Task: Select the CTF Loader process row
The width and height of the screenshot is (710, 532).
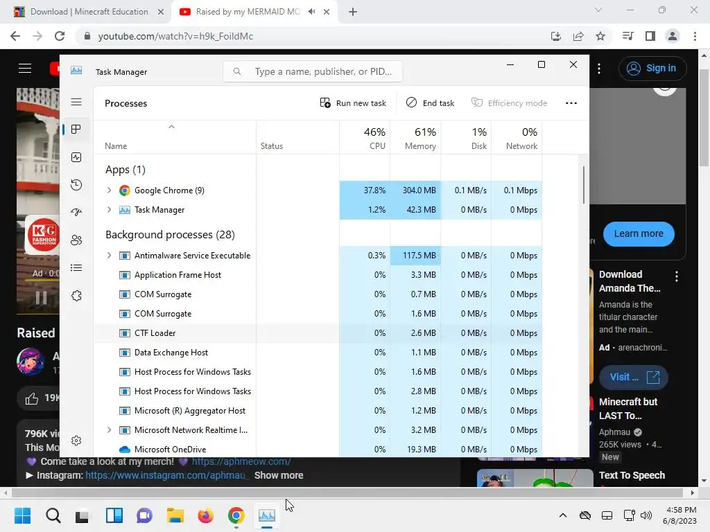Action: point(318,333)
